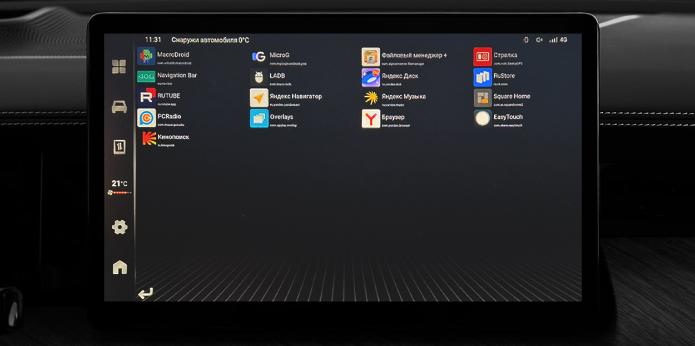This screenshot has height=346, width=695.
Task: Adjust the fan speed indicator bar
Action: [x=120, y=193]
